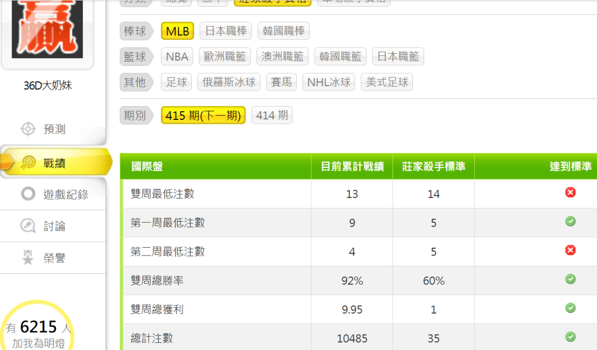Open the 遊戲紀錄 sidebar tab
The width and height of the screenshot is (597, 350).
(x=65, y=195)
